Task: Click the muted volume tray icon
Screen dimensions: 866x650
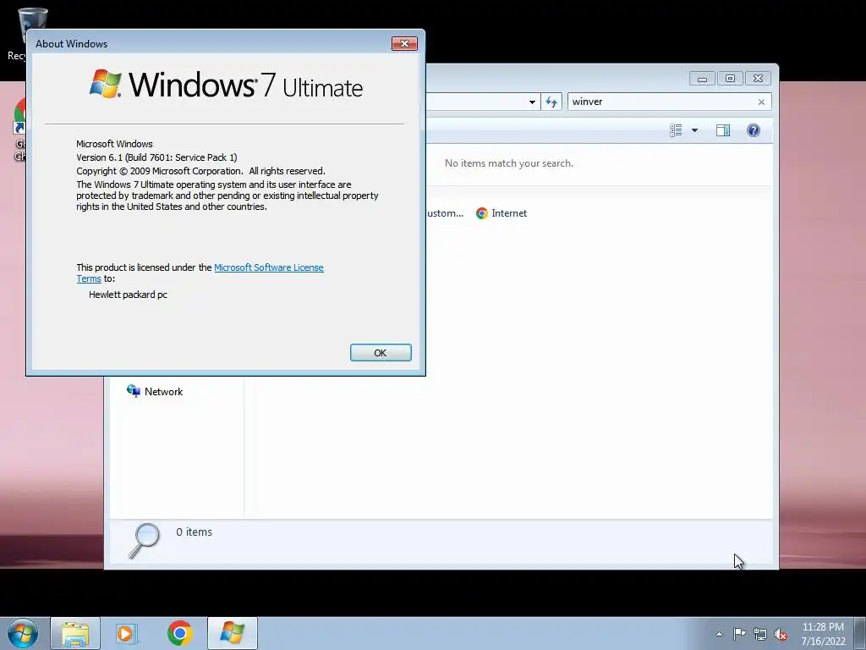Action: [781, 634]
